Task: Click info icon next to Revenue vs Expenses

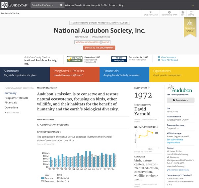Action: (x=60, y=132)
